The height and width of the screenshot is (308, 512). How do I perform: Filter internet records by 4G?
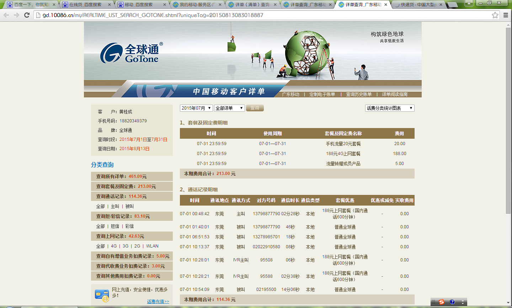tap(114, 246)
